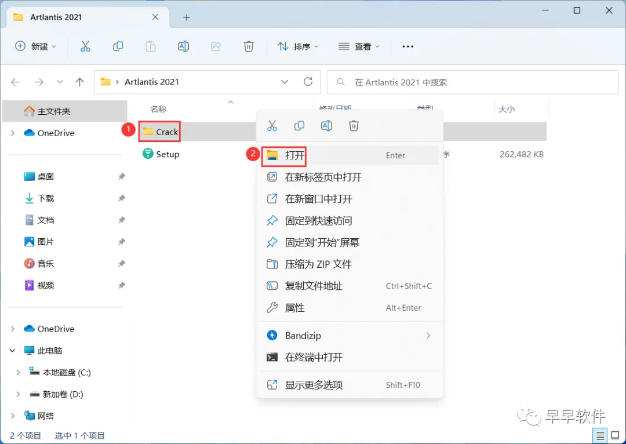Expand the lower OneDrive tree node
The height and width of the screenshot is (444, 626).
(x=13, y=329)
